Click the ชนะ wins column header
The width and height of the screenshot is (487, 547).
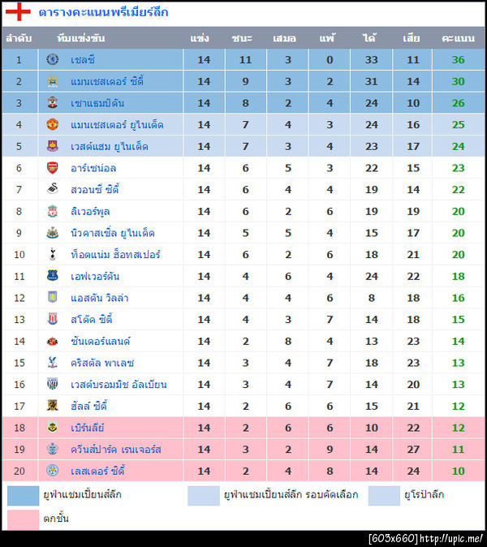pyautogui.click(x=241, y=38)
